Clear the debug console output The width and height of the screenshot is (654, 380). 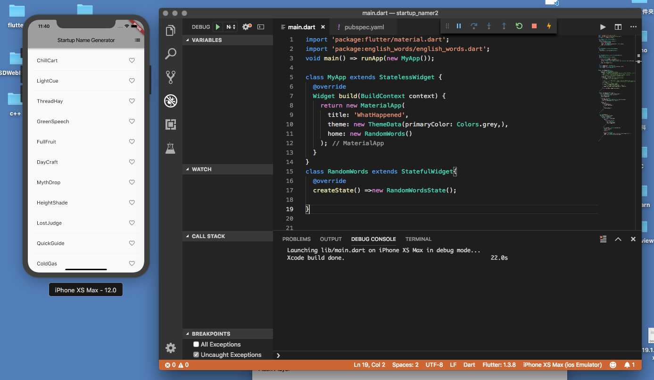click(603, 239)
